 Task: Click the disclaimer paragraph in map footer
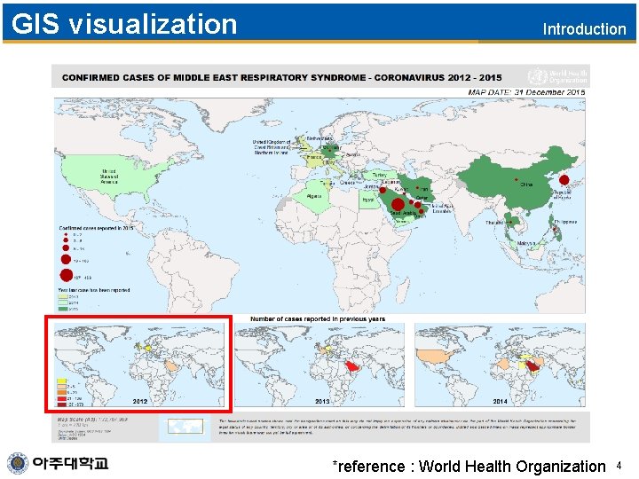(x=398, y=427)
